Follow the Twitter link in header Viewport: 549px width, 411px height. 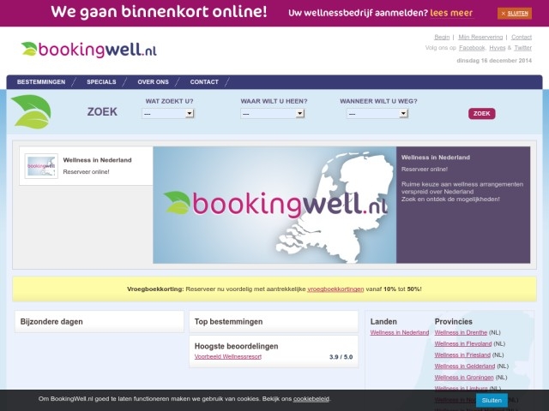pos(522,48)
